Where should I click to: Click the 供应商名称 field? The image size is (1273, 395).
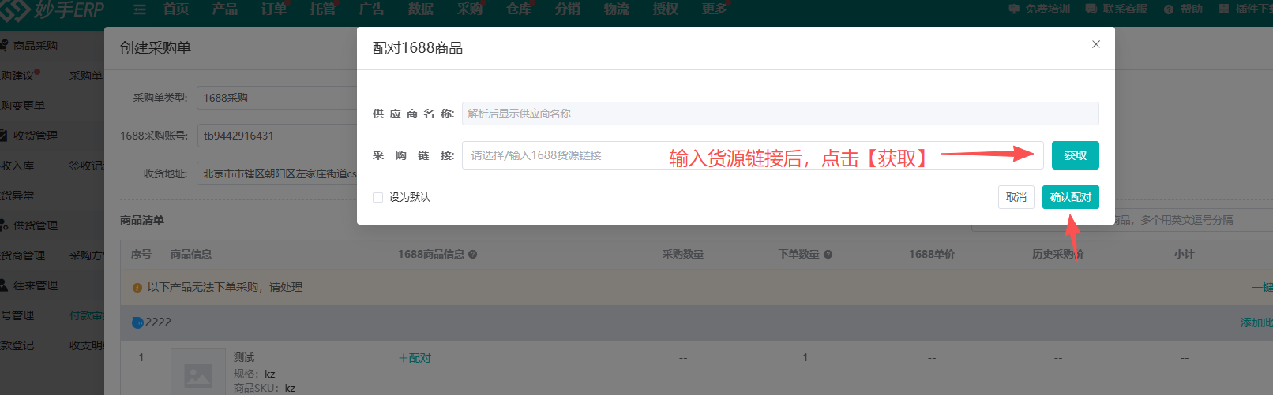tap(780, 114)
